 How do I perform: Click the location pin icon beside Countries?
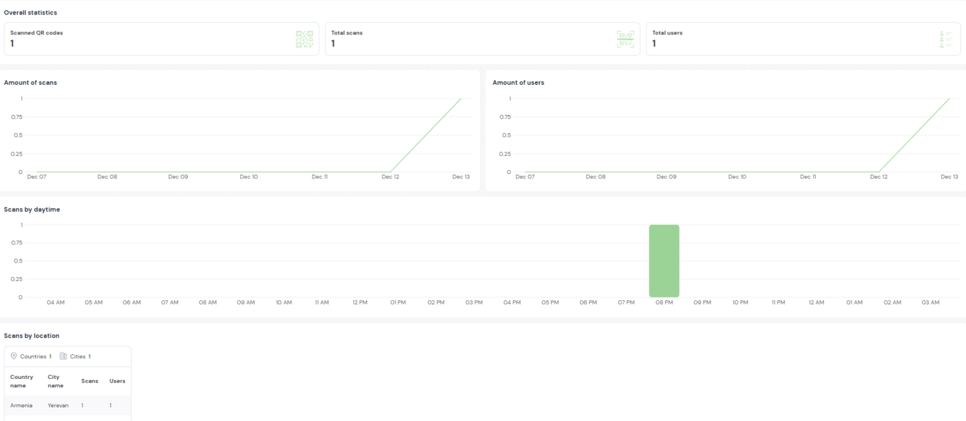[14, 356]
